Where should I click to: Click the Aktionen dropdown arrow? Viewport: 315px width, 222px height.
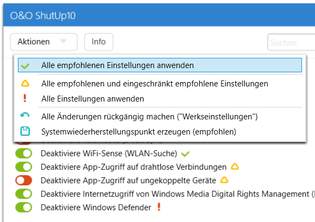coord(63,41)
